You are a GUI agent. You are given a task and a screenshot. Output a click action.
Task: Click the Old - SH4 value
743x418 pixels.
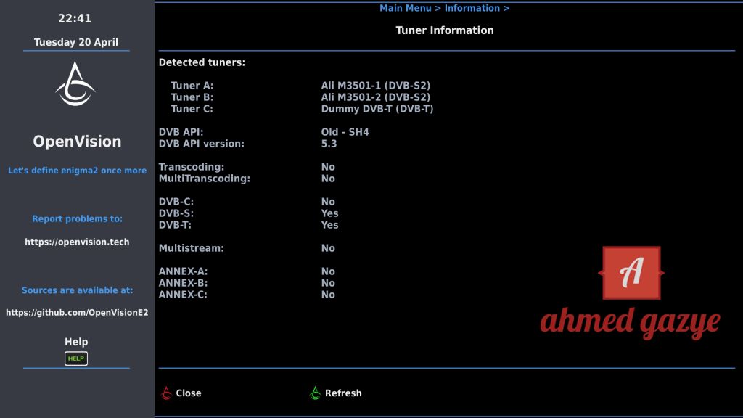(345, 132)
